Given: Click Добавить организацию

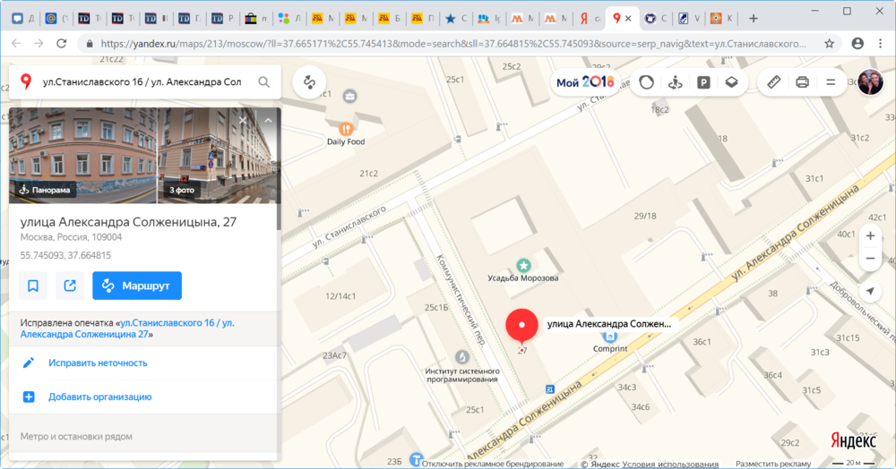Looking at the screenshot, I should (x=99, y=397).
